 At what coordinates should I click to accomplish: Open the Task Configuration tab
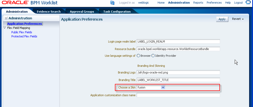click(x=117, y=12)
